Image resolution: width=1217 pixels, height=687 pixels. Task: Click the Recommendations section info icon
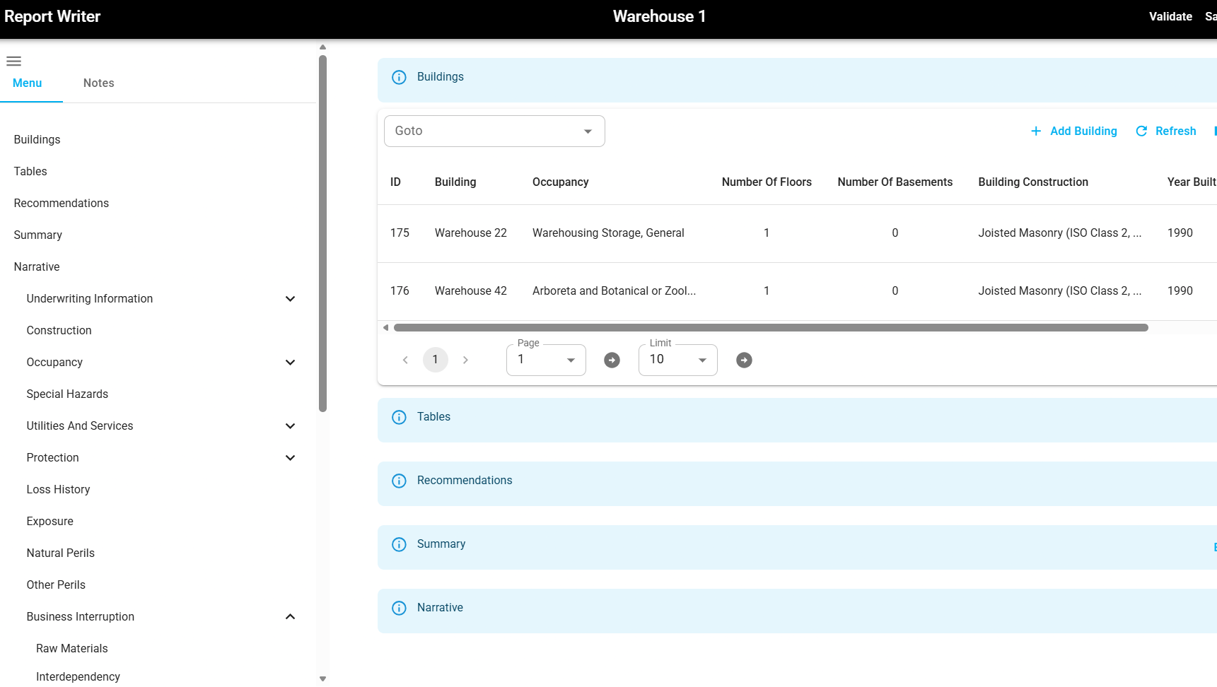click(399, 481)
